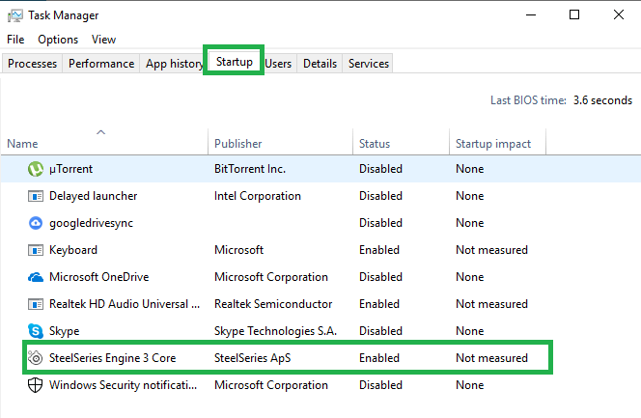This screenshot has height=418, width=641.
Task: Click the Intel Corporation publisher cell
Action: point(258,196)
